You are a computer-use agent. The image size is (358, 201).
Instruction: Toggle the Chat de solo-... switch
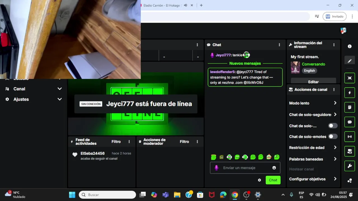point(333,126)
